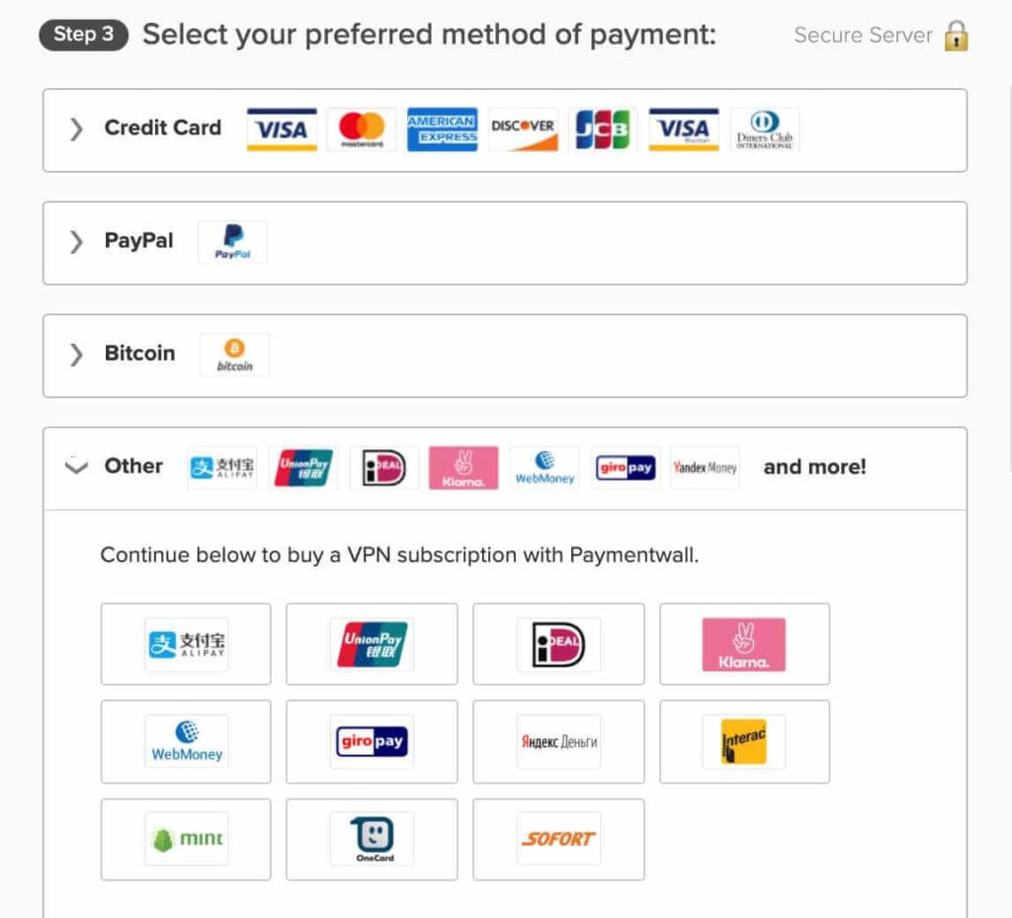Choose the SOFORT payment tile

558,839
